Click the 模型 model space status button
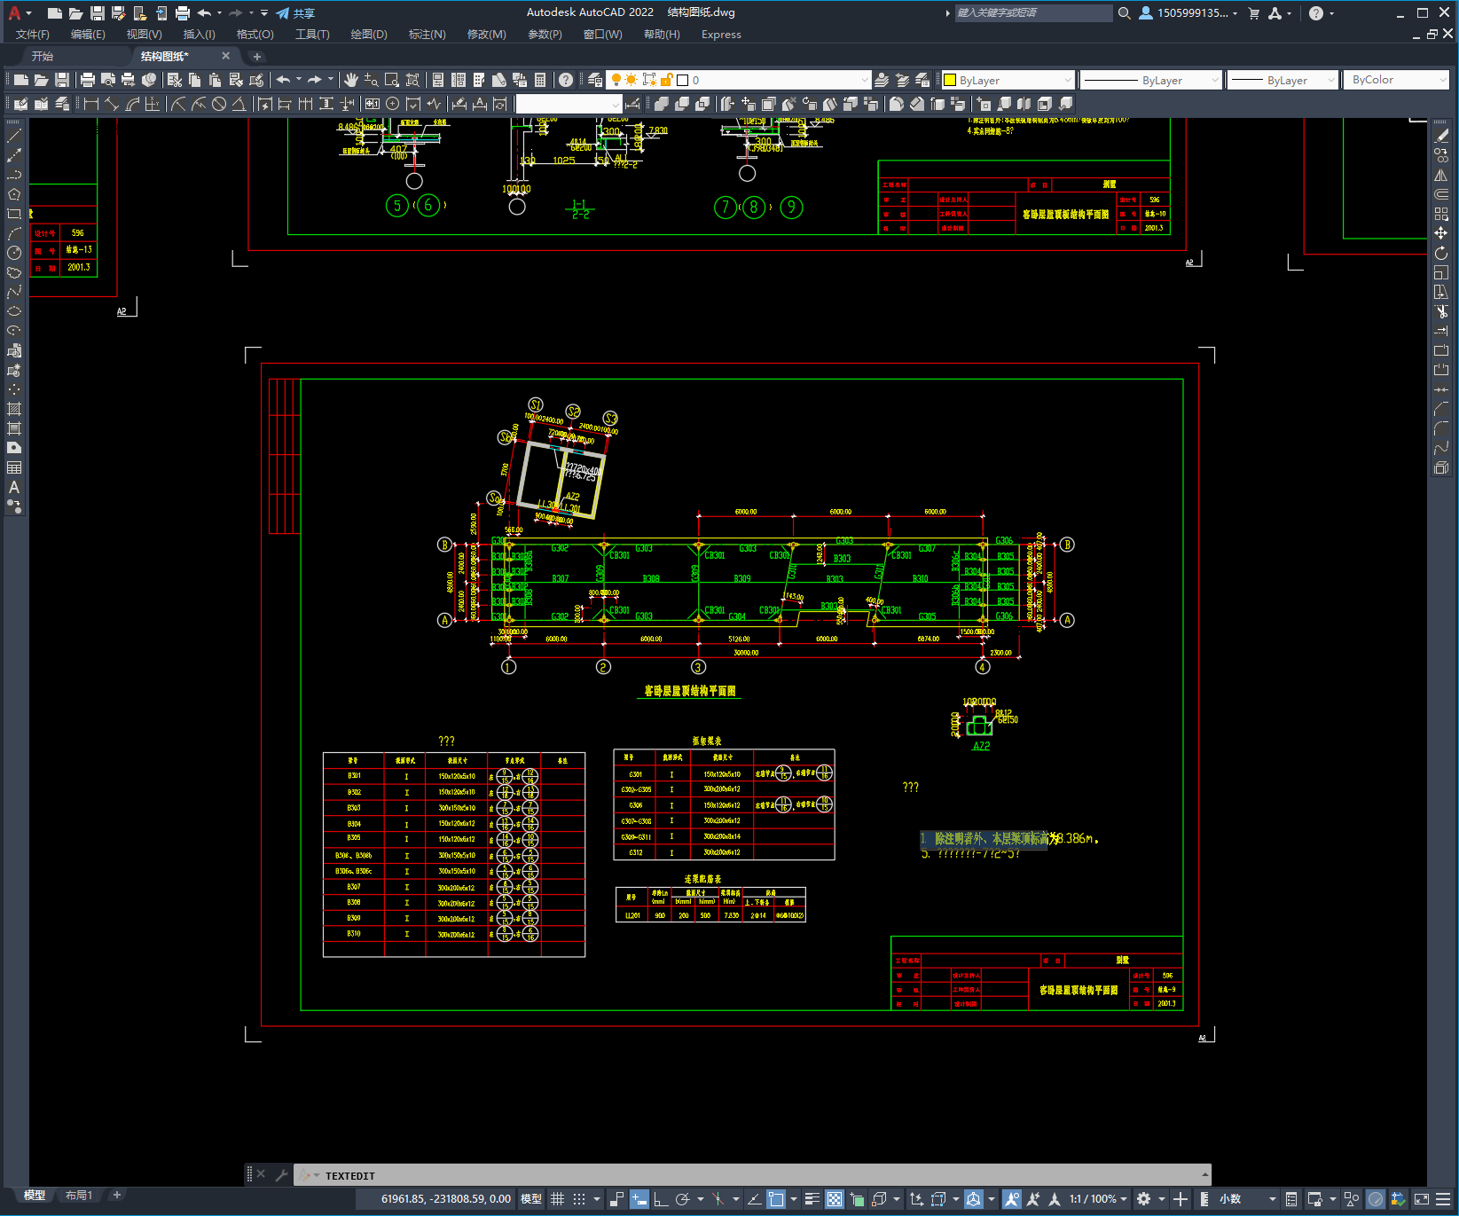Image resolution: width=1459 pixels, height=1216 pixels. (x=531, y=1199)
